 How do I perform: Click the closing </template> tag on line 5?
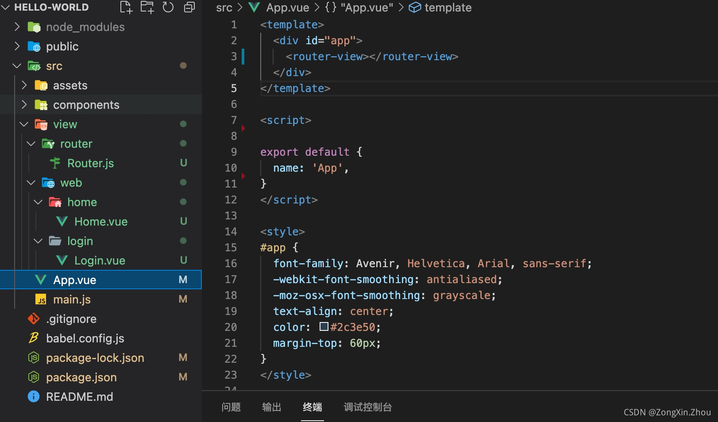pyautogui.click(x=295, y=88)
